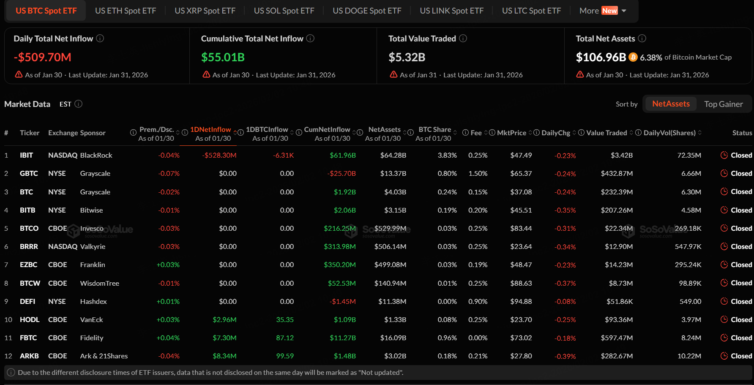The width and height of the screenshot is (754, 385).
Task: Click warning triangle under Daily Total Net Inflow
Action: pos(19,74)
